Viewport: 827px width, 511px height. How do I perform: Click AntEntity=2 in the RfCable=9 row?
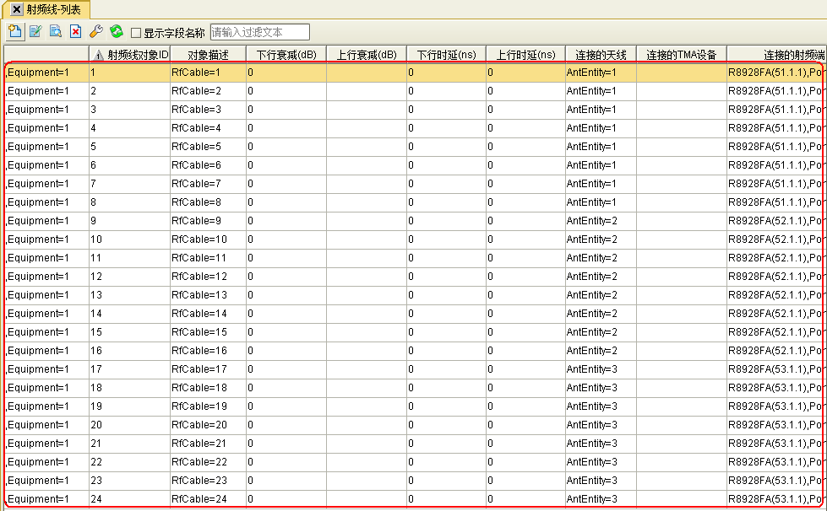[x=601, y=220]
